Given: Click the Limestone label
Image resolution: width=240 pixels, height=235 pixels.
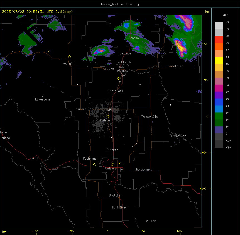Looking at the screenshot, I should point(43,99).
